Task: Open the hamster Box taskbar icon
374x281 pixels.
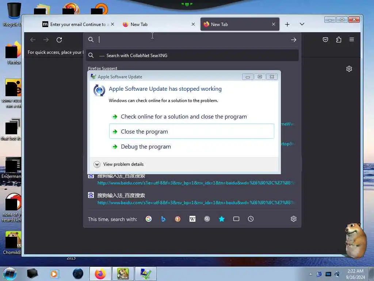Action: [x=123, y=274]
